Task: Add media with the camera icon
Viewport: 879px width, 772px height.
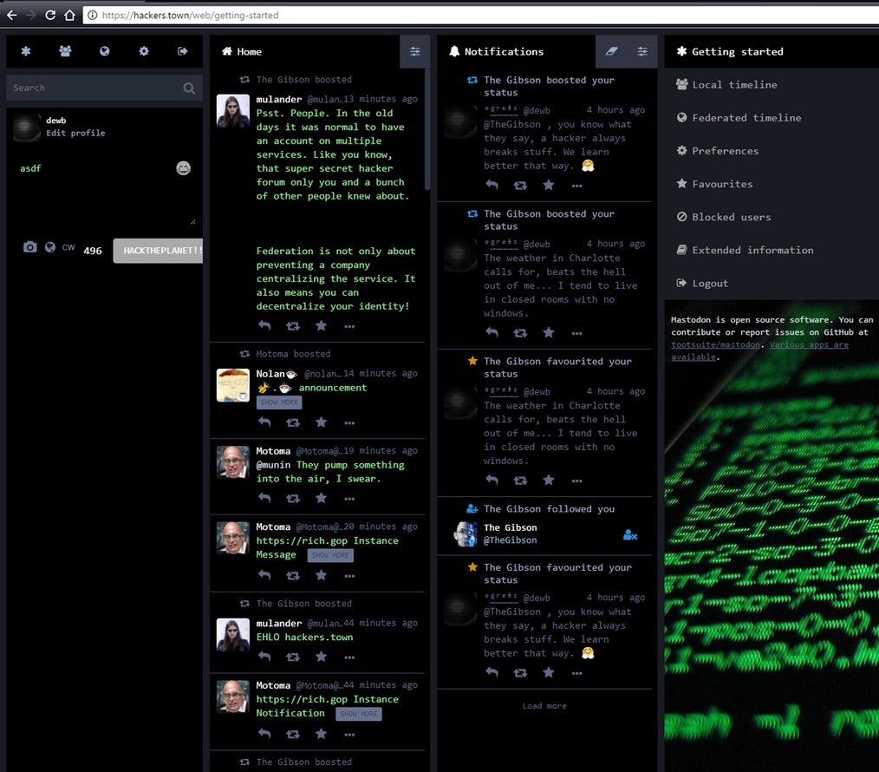Action: pyautogui.click(x=30, y=247)
